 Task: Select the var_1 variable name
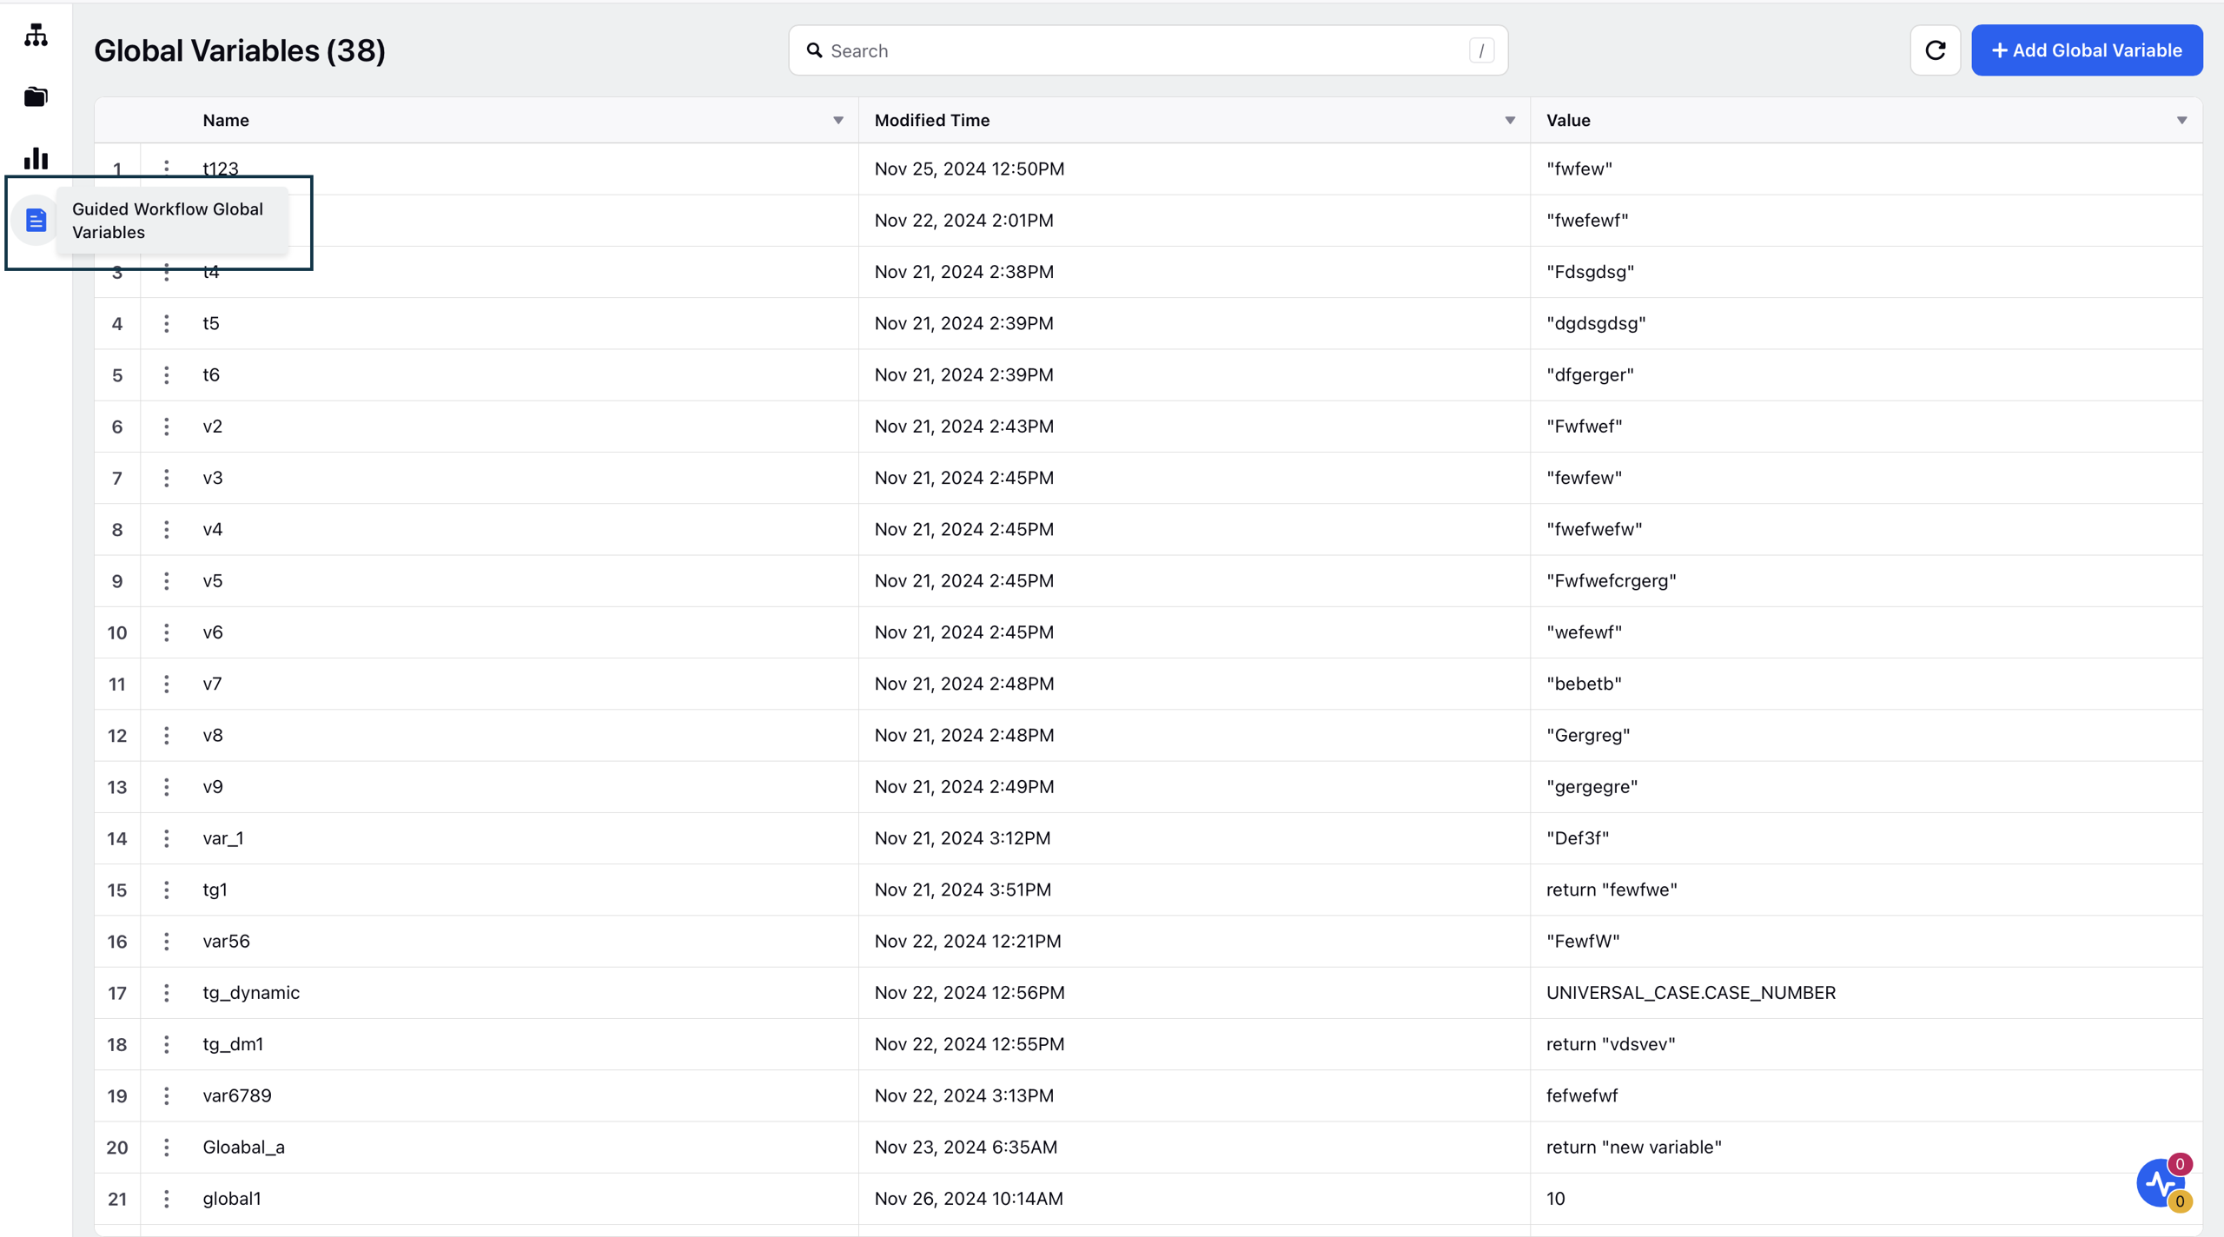(223, 838)
